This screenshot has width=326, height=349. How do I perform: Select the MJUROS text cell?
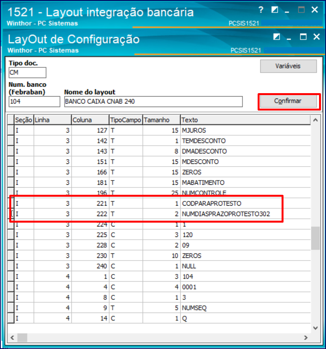coord(246,130)
